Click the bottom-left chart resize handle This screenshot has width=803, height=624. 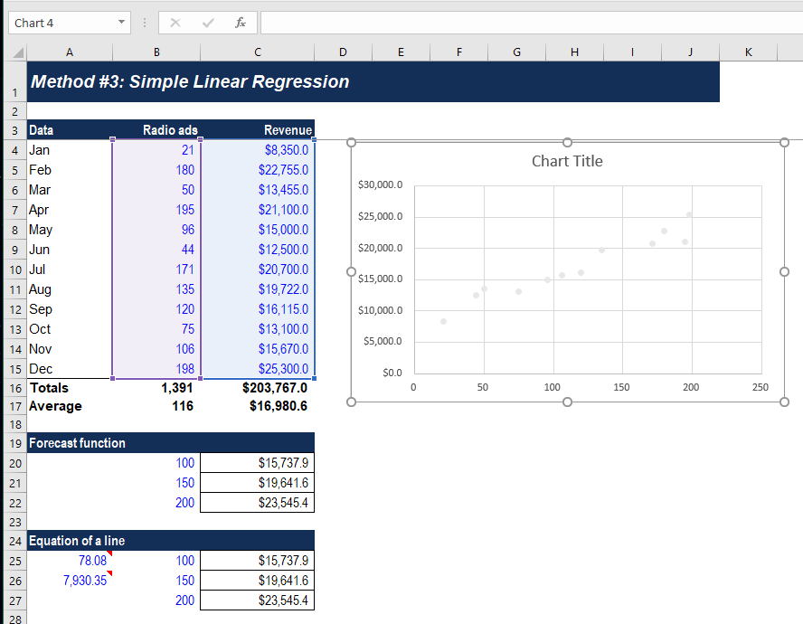[351, 402]
